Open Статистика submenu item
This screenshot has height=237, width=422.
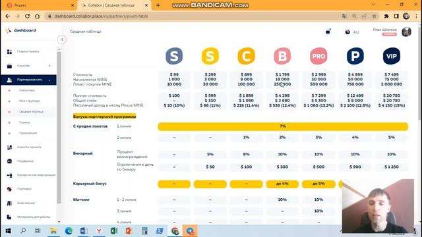click(x=26, y=91)
